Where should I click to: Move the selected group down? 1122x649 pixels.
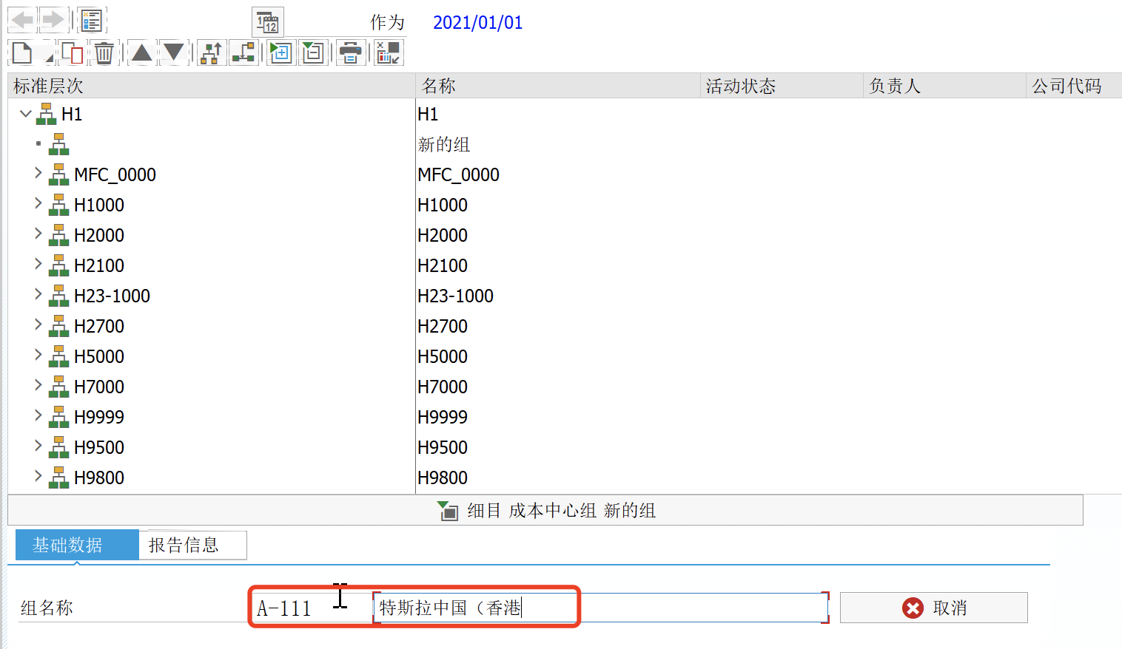(x=174, y=52)
